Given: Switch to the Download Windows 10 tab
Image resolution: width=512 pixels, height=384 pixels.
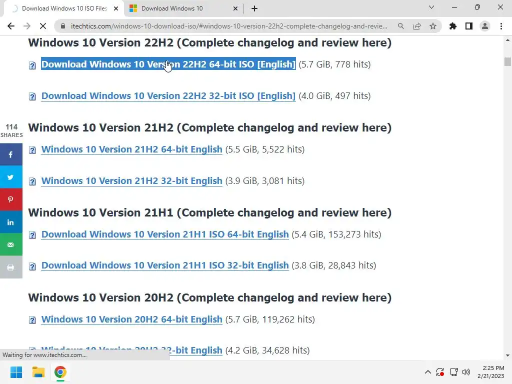Looking at the screenshot, I should point(183,8).
